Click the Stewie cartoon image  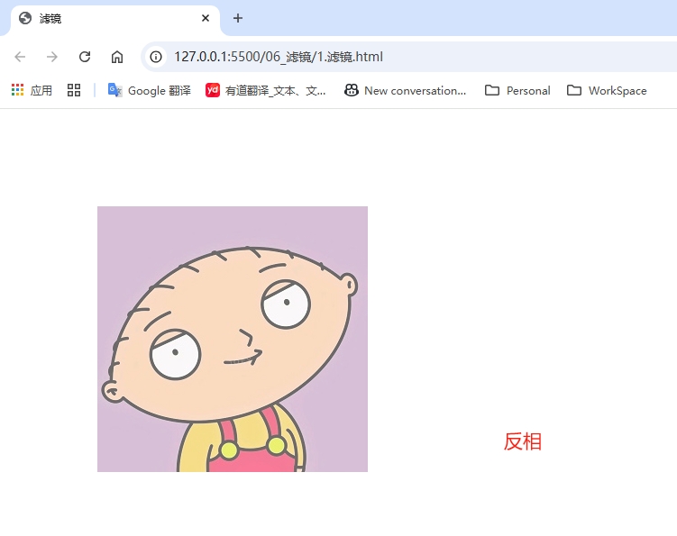pyautogui.click(x=233, y=339)
